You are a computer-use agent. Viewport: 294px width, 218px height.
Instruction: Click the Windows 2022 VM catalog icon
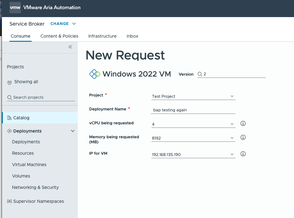[95, 74]
